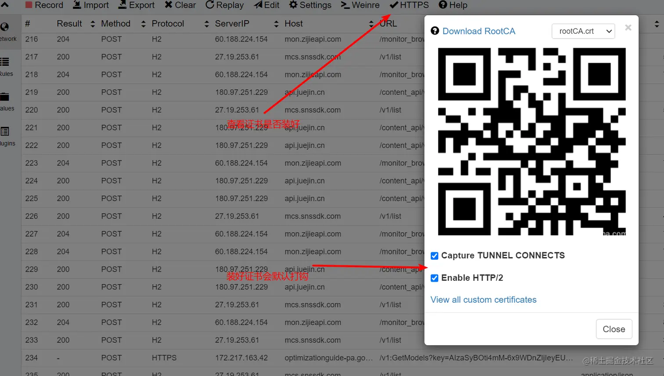The image size is (664, 376).
Task: Sort by the Protocol column arrows
Action: (x=206, y=24)
